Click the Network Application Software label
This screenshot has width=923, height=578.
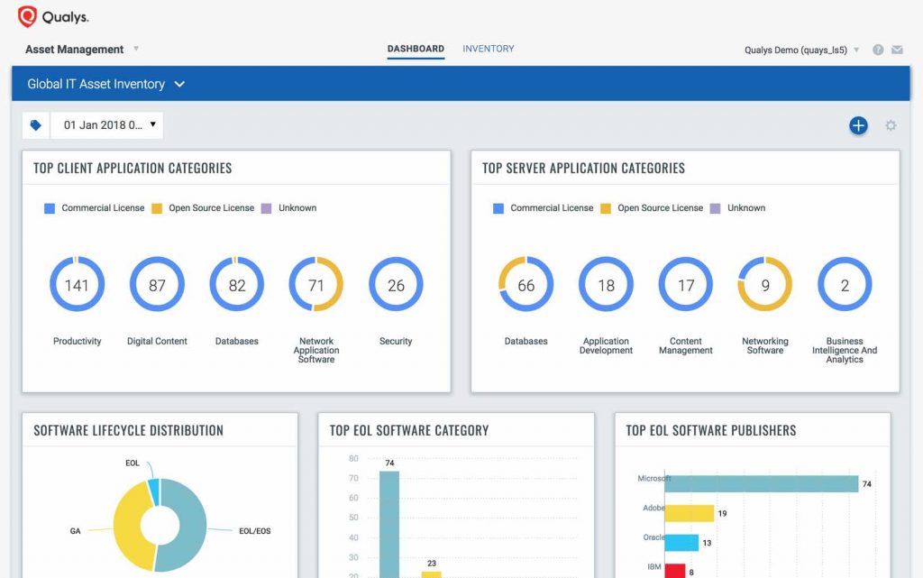(x=315, y=351)
